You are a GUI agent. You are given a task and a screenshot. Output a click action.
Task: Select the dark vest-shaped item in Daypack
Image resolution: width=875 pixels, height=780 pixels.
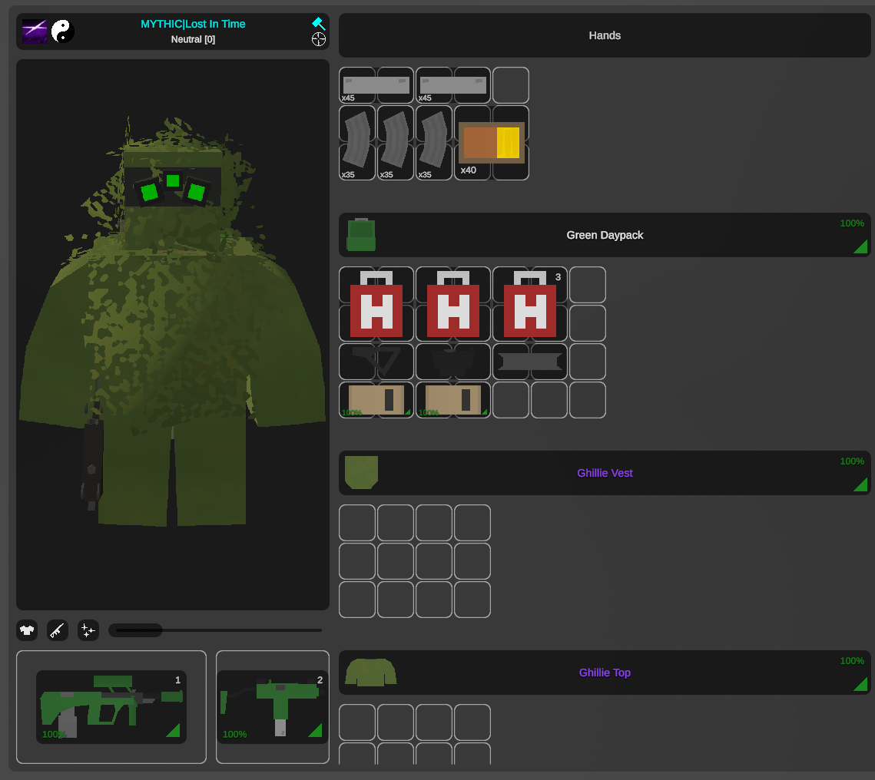coord(453,362)
